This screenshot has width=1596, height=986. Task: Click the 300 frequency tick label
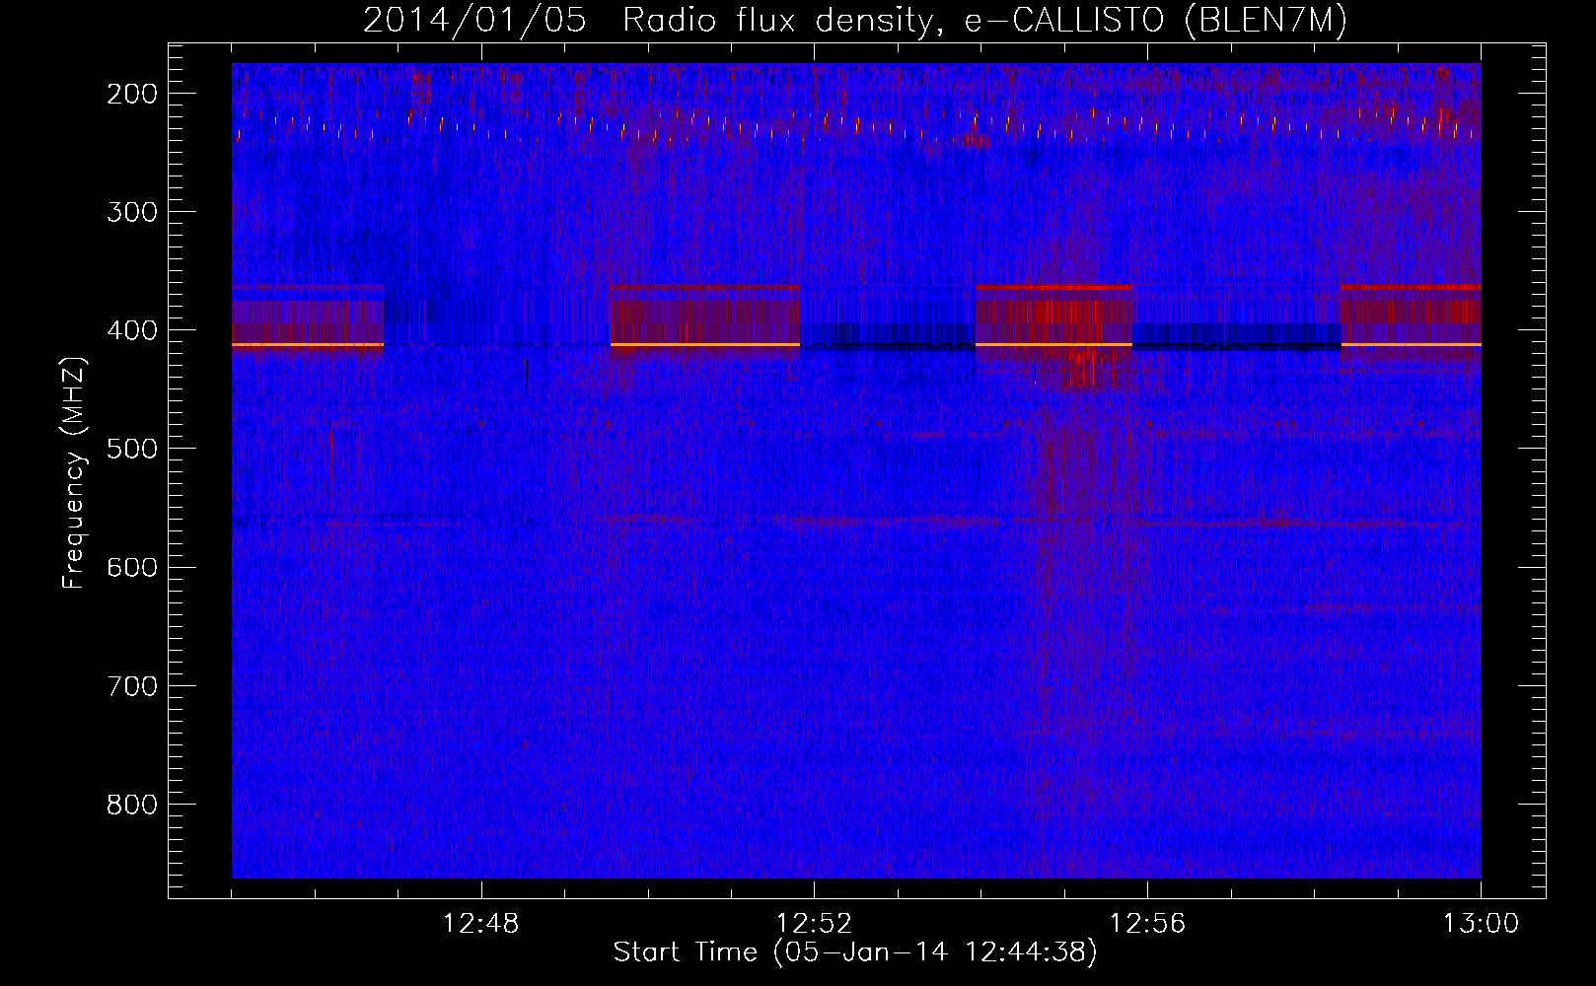coord(131,212)
